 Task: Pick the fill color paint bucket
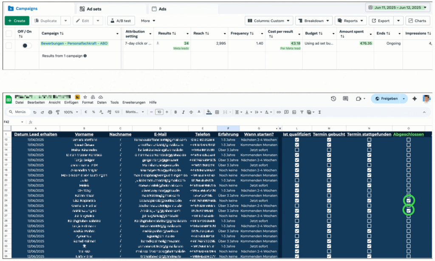coord(209,112)
